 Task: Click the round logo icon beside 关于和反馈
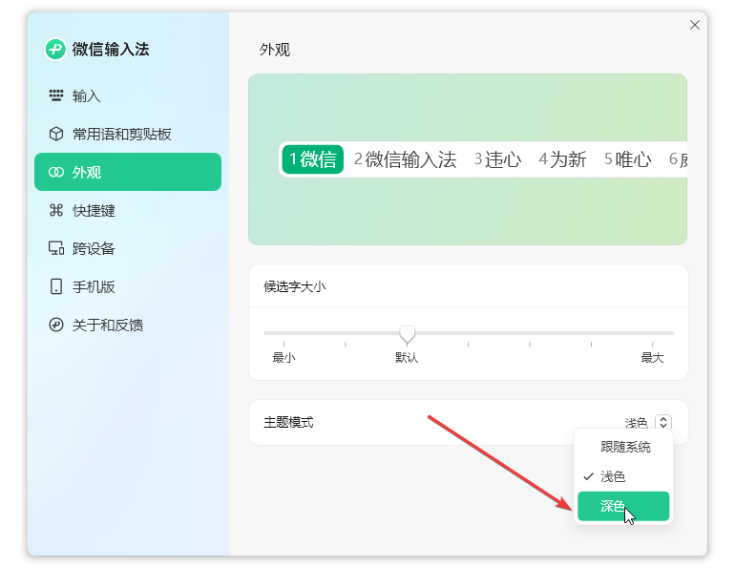56,325
